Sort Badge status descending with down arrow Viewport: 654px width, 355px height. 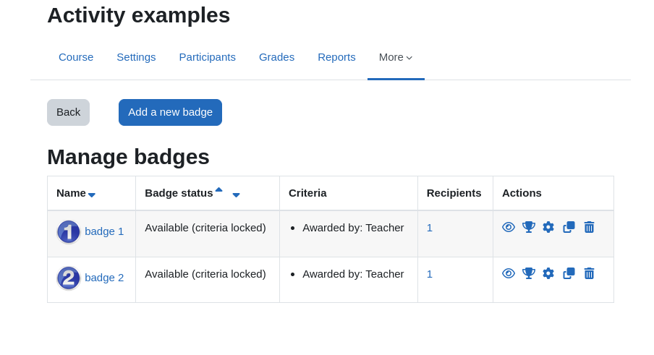point(236,195)
